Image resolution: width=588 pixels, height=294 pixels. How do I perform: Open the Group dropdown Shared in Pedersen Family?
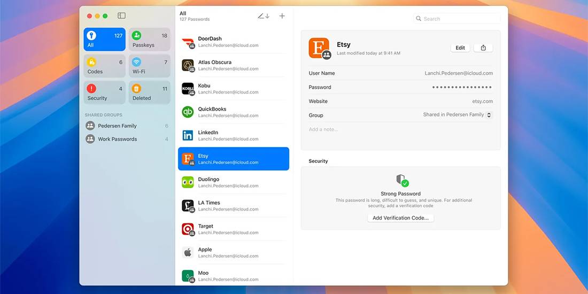point(457,115)
